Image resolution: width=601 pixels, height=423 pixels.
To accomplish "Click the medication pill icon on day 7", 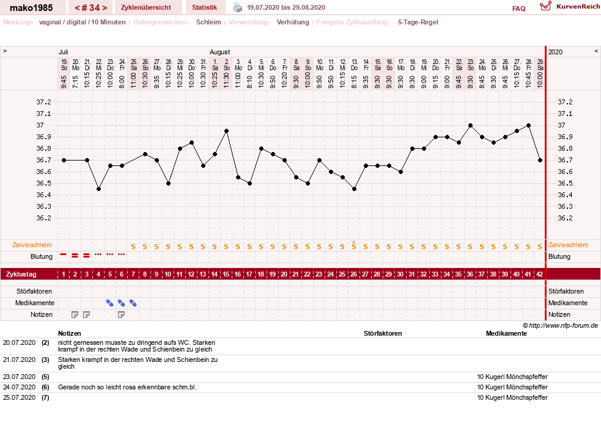I will tap(133, 303).
